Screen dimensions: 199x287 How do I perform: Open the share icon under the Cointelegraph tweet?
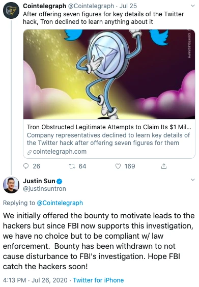click(164, 166)
